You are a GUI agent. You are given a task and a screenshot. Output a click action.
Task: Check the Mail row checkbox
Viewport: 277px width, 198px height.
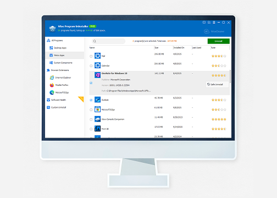[91, 56]
